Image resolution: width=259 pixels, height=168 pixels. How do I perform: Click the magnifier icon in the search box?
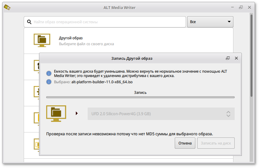pos(29,22)
